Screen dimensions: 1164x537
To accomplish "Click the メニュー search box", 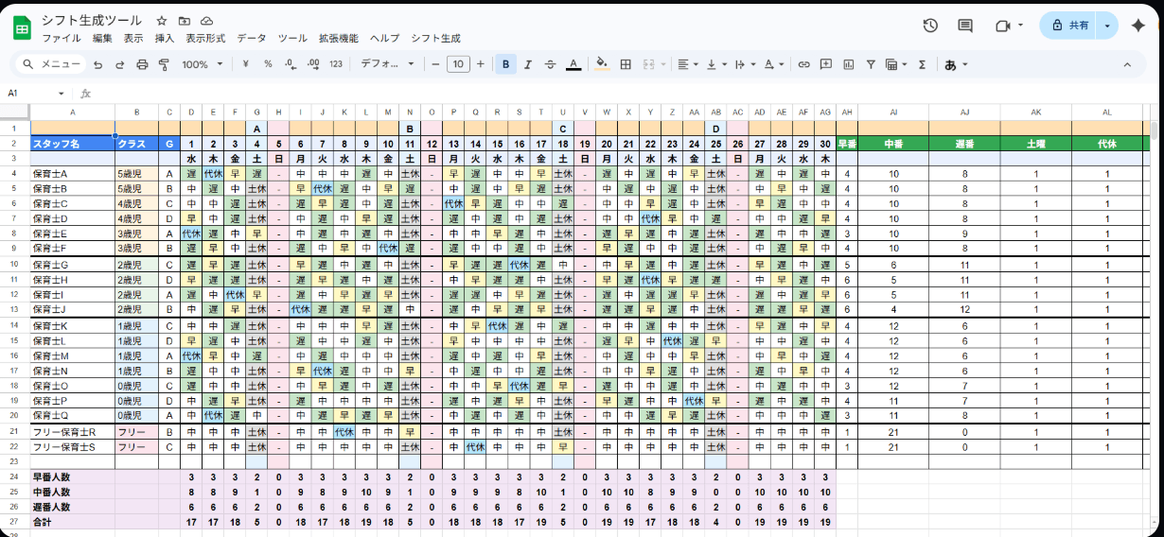I will click(x=51, y=64).
